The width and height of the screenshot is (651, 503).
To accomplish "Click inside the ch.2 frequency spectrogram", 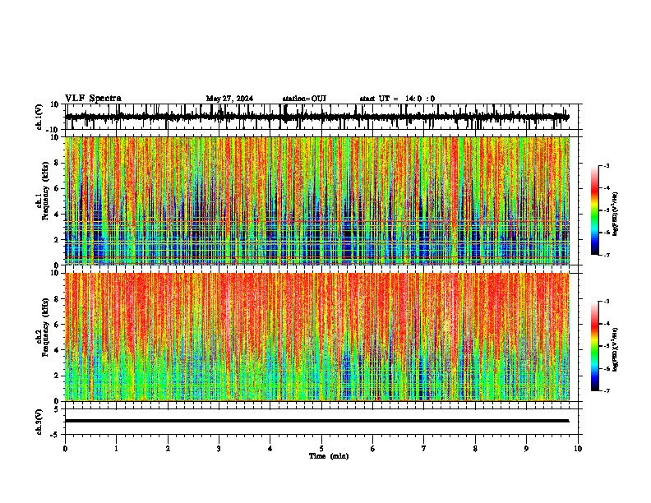I will (x=317, y=337).
